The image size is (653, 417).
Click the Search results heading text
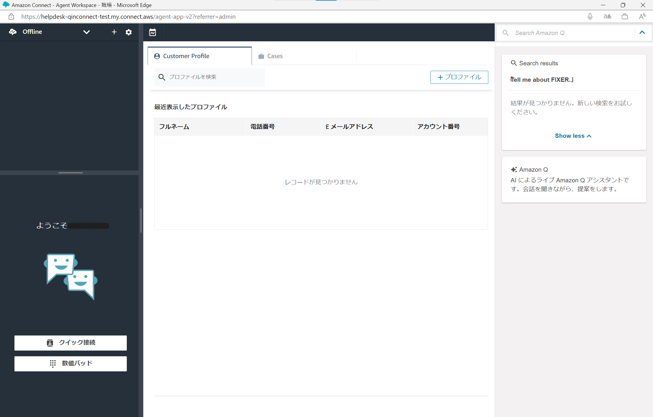tap(538, 63)
